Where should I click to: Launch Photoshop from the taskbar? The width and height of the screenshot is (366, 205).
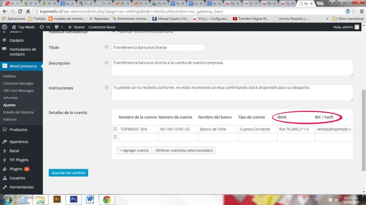[x=74, y=200]
